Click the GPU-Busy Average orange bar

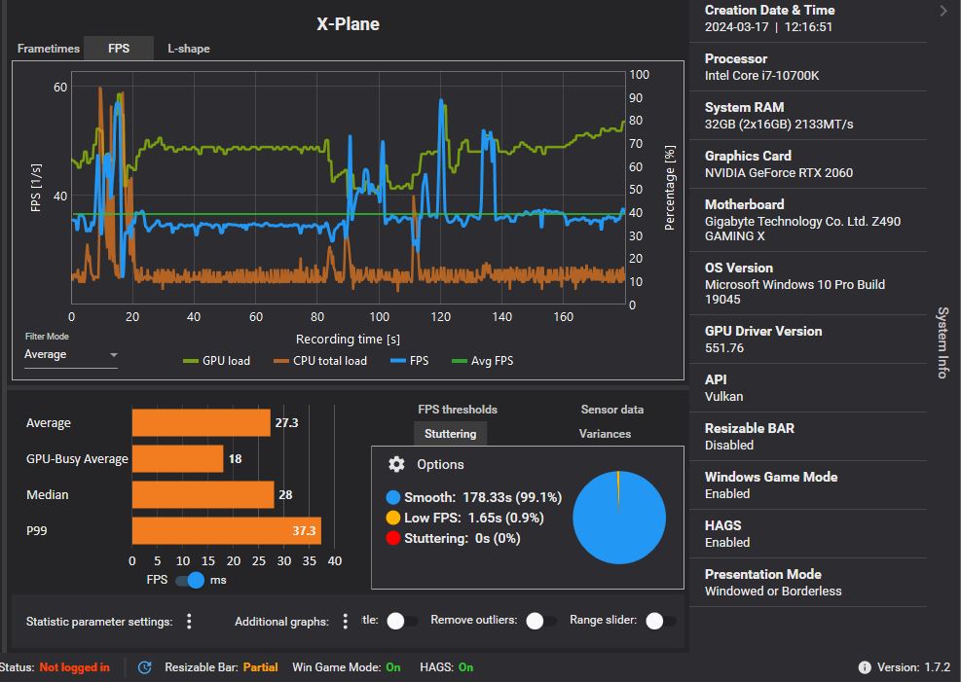click(178, 458)
